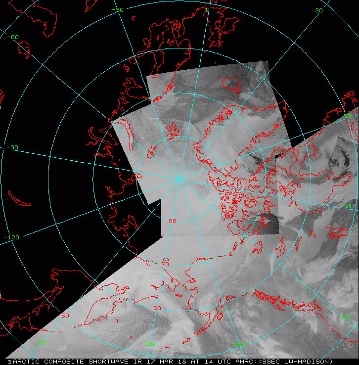Click the green -90 longitude label
The width and height of the screenshot is (359, 365).
[x=12, y=147]
